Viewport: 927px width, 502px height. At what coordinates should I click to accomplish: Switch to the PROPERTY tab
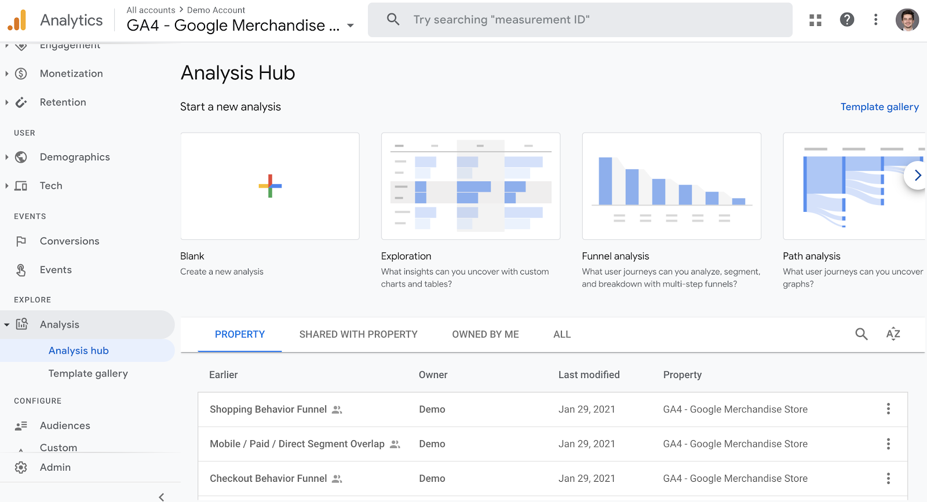[240, 335]
